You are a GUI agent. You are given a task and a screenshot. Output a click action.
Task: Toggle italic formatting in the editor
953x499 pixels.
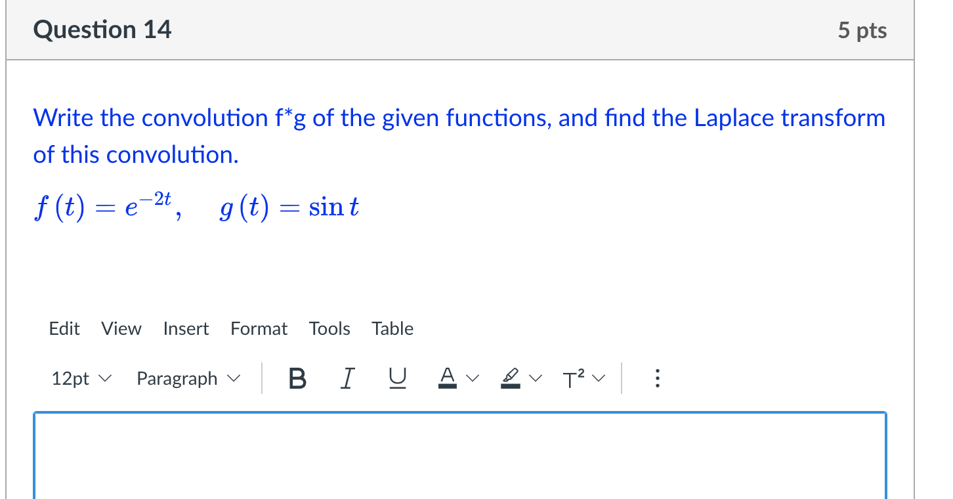pos(347,378)
